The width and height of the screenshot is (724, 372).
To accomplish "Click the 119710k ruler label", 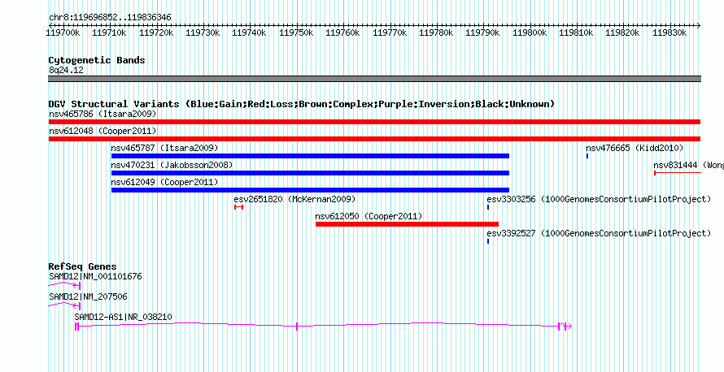I will coord(110,32).
